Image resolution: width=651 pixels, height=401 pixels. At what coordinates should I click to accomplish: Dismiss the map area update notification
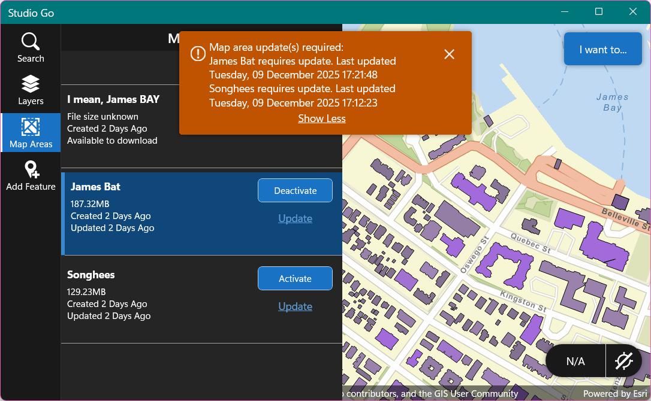pos(449,54)
